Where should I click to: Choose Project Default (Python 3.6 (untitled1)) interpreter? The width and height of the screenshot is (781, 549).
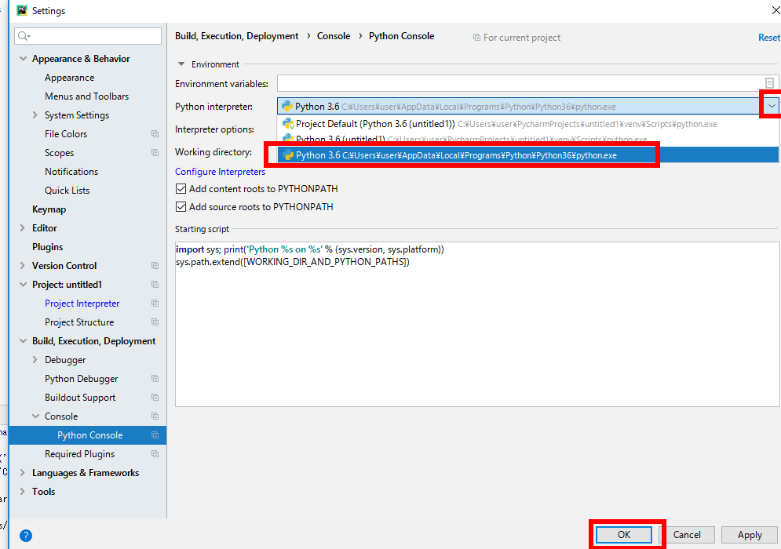(528, 124)
